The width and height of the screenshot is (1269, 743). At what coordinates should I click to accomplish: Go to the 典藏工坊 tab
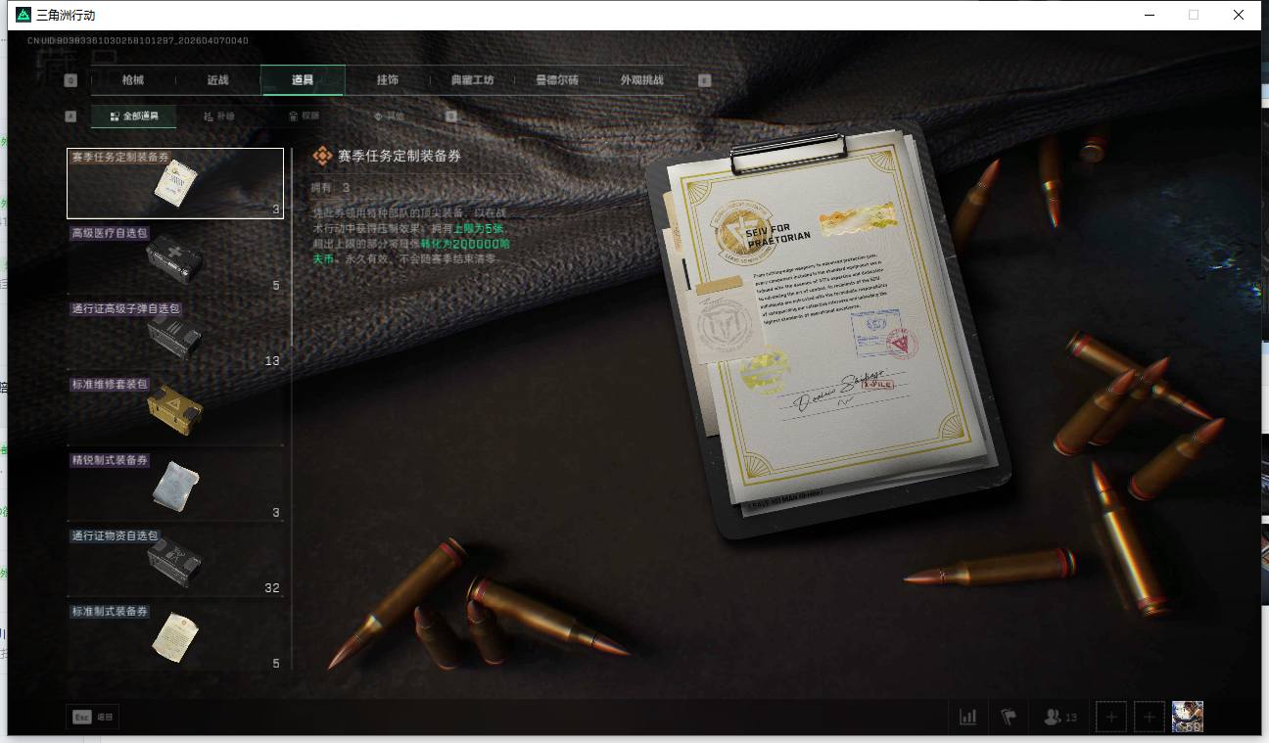[472, 80]
